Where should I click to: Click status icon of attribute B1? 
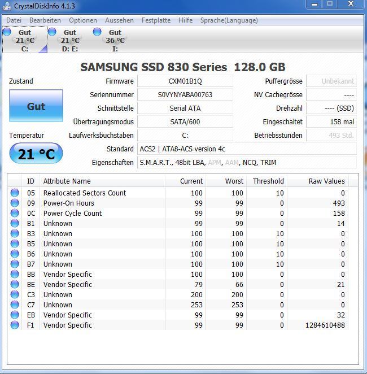[15, 223]
